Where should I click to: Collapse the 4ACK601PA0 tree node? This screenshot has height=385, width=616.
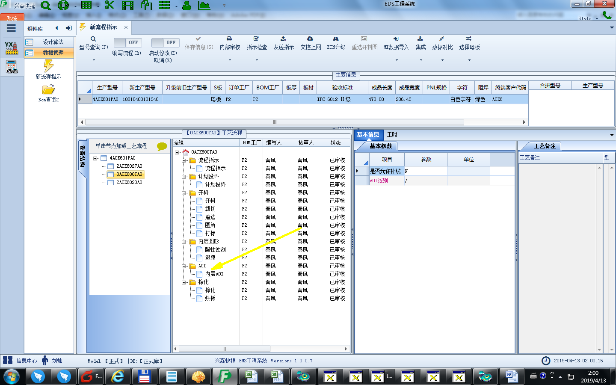point(95,158)
